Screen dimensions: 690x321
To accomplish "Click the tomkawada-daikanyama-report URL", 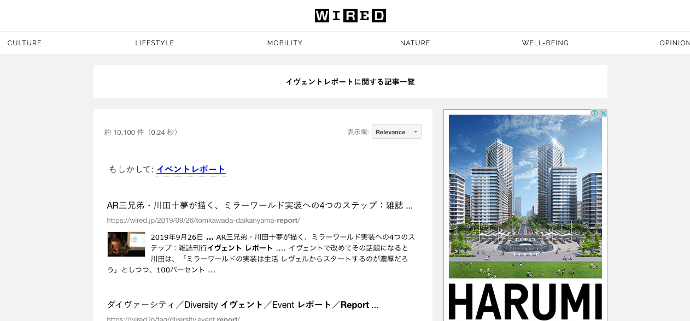I will click(x=203, y=221).
